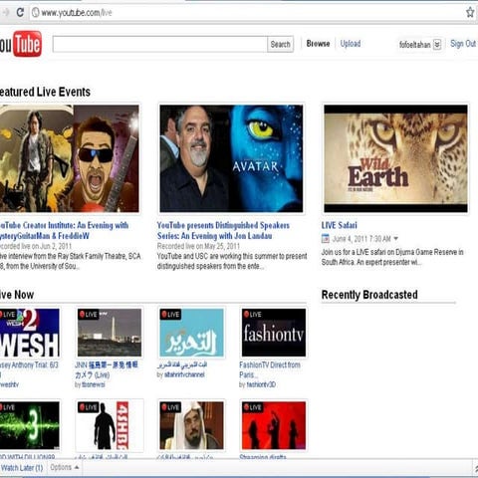Viewport: 478px width, 478px height.
Task: Click the calendar icon under LIVE Safari
Action: pos(326,238)
